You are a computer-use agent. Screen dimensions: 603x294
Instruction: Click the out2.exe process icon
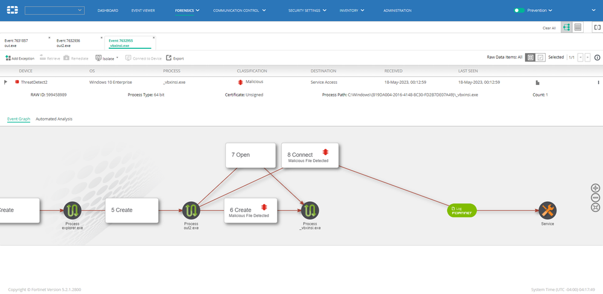click(191, 210)
